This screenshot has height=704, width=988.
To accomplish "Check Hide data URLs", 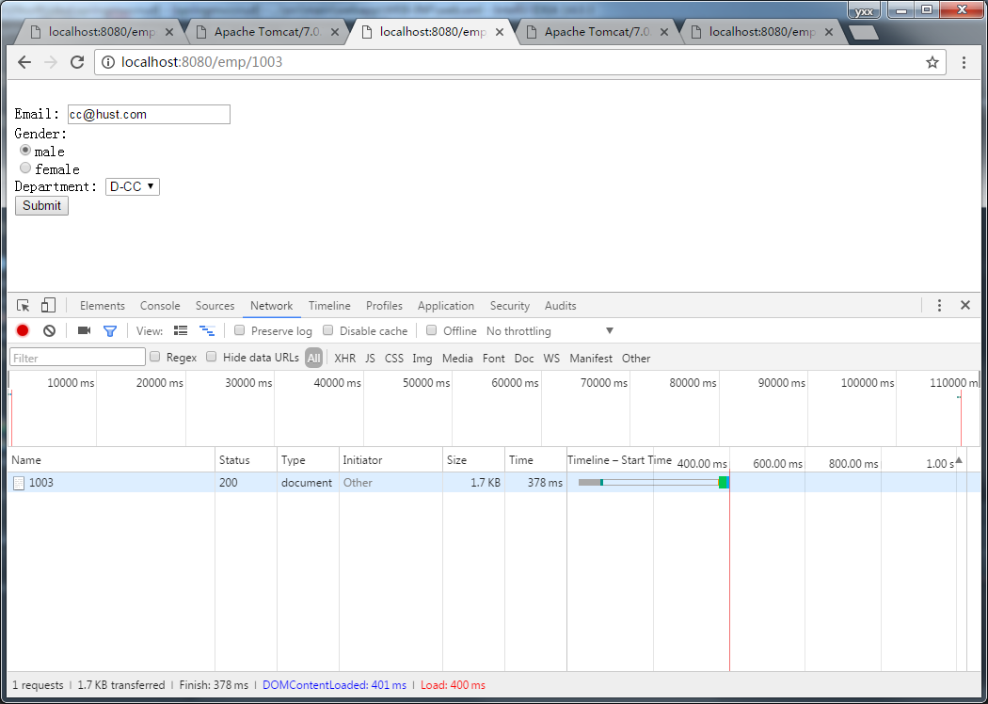I will click(212, 357).
